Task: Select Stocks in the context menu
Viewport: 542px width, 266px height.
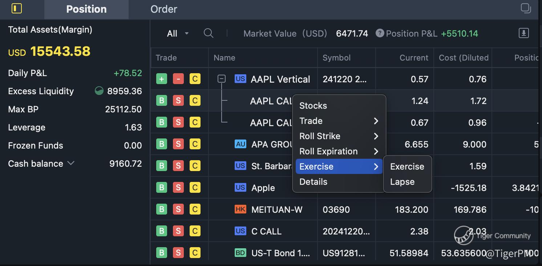Action: [339, 106]
